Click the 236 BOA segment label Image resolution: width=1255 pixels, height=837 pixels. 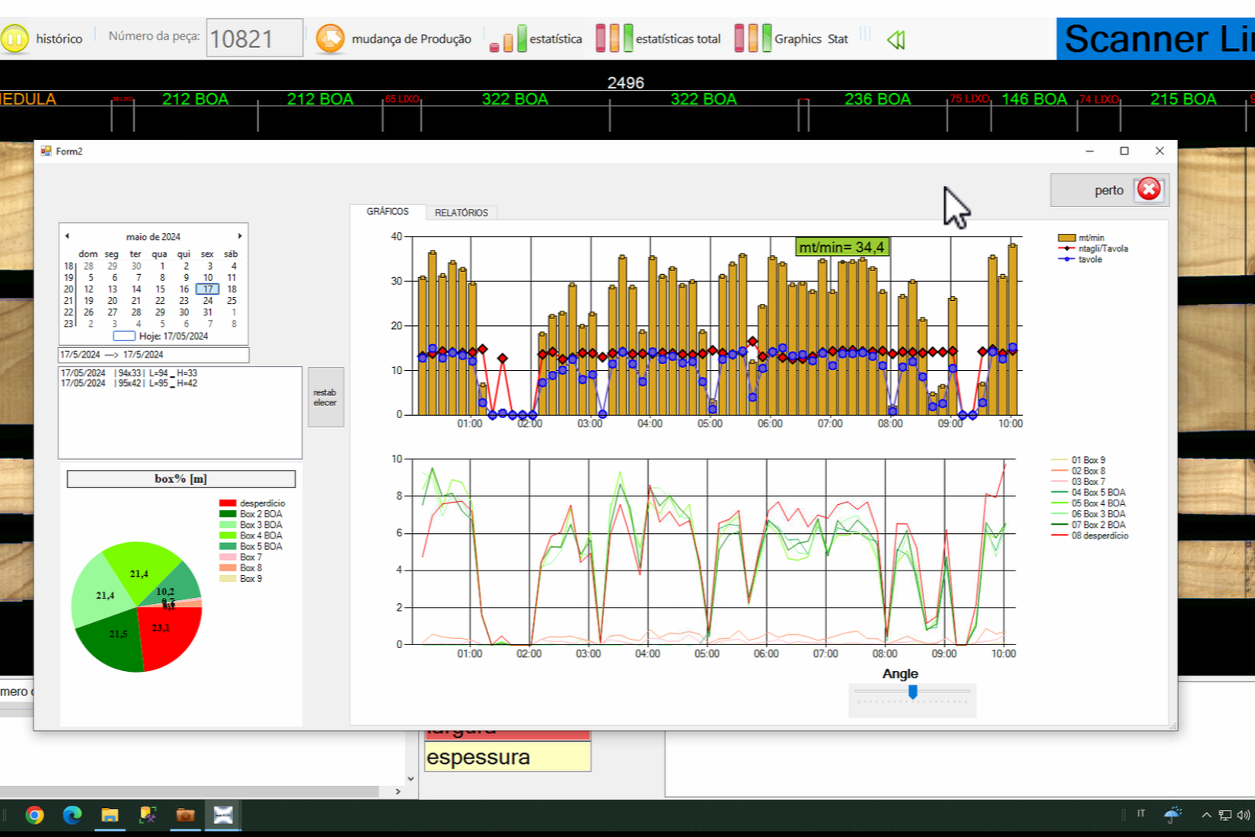point(877,99)
